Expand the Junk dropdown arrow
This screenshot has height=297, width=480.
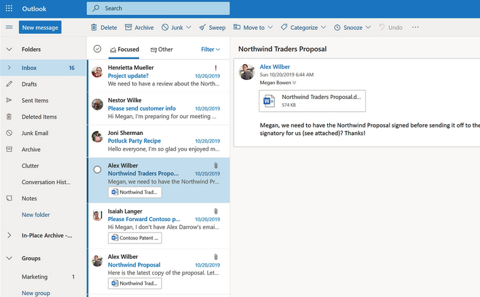189,28
